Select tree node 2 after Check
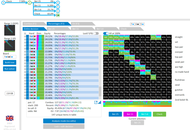Viewport: 190px width, 130px height. pos(29,3)
